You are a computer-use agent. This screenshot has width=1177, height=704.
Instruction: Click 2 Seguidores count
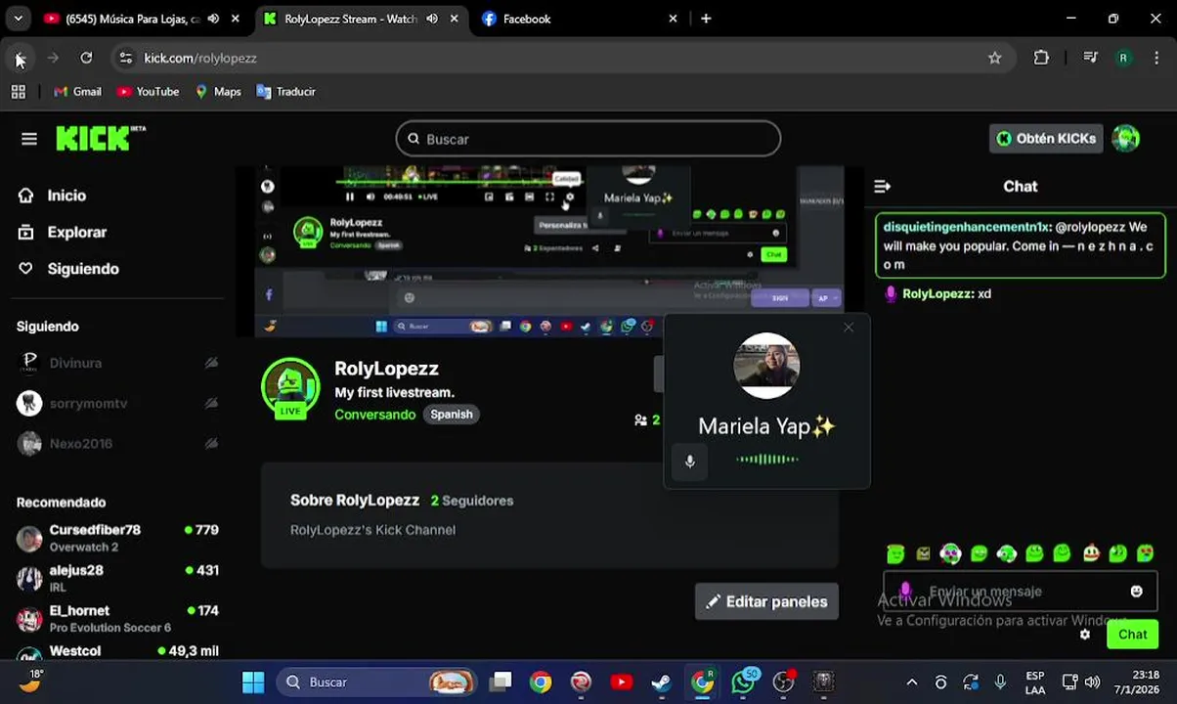[472, 501]
